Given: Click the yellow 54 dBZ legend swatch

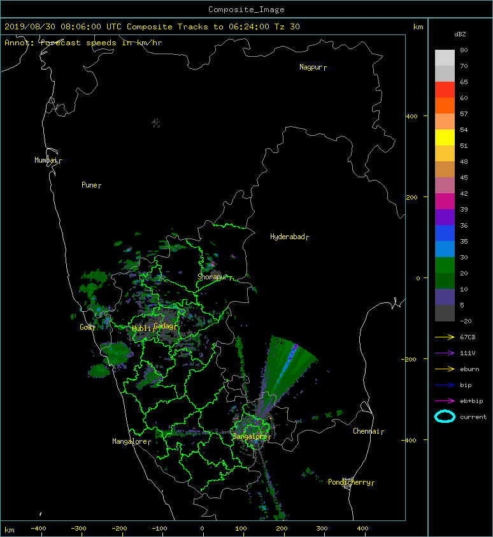Looking at the screenshot, I should coord(445,137).
